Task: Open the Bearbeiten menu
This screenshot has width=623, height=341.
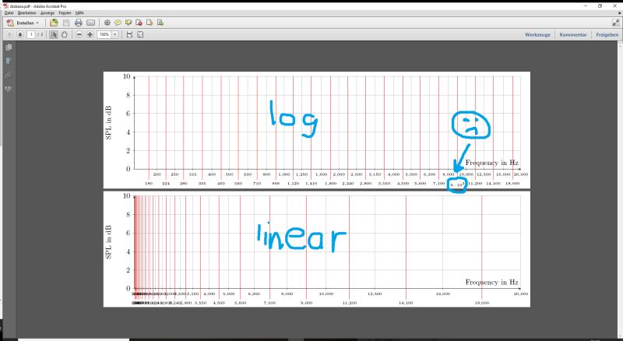Action: point(27,12)
